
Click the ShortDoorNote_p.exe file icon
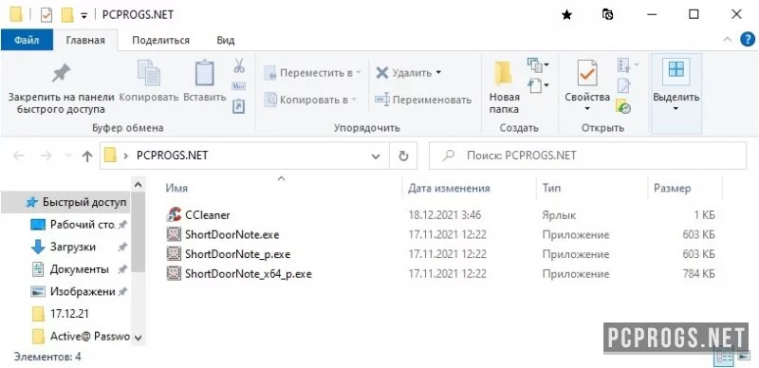(x=173, y=254)
